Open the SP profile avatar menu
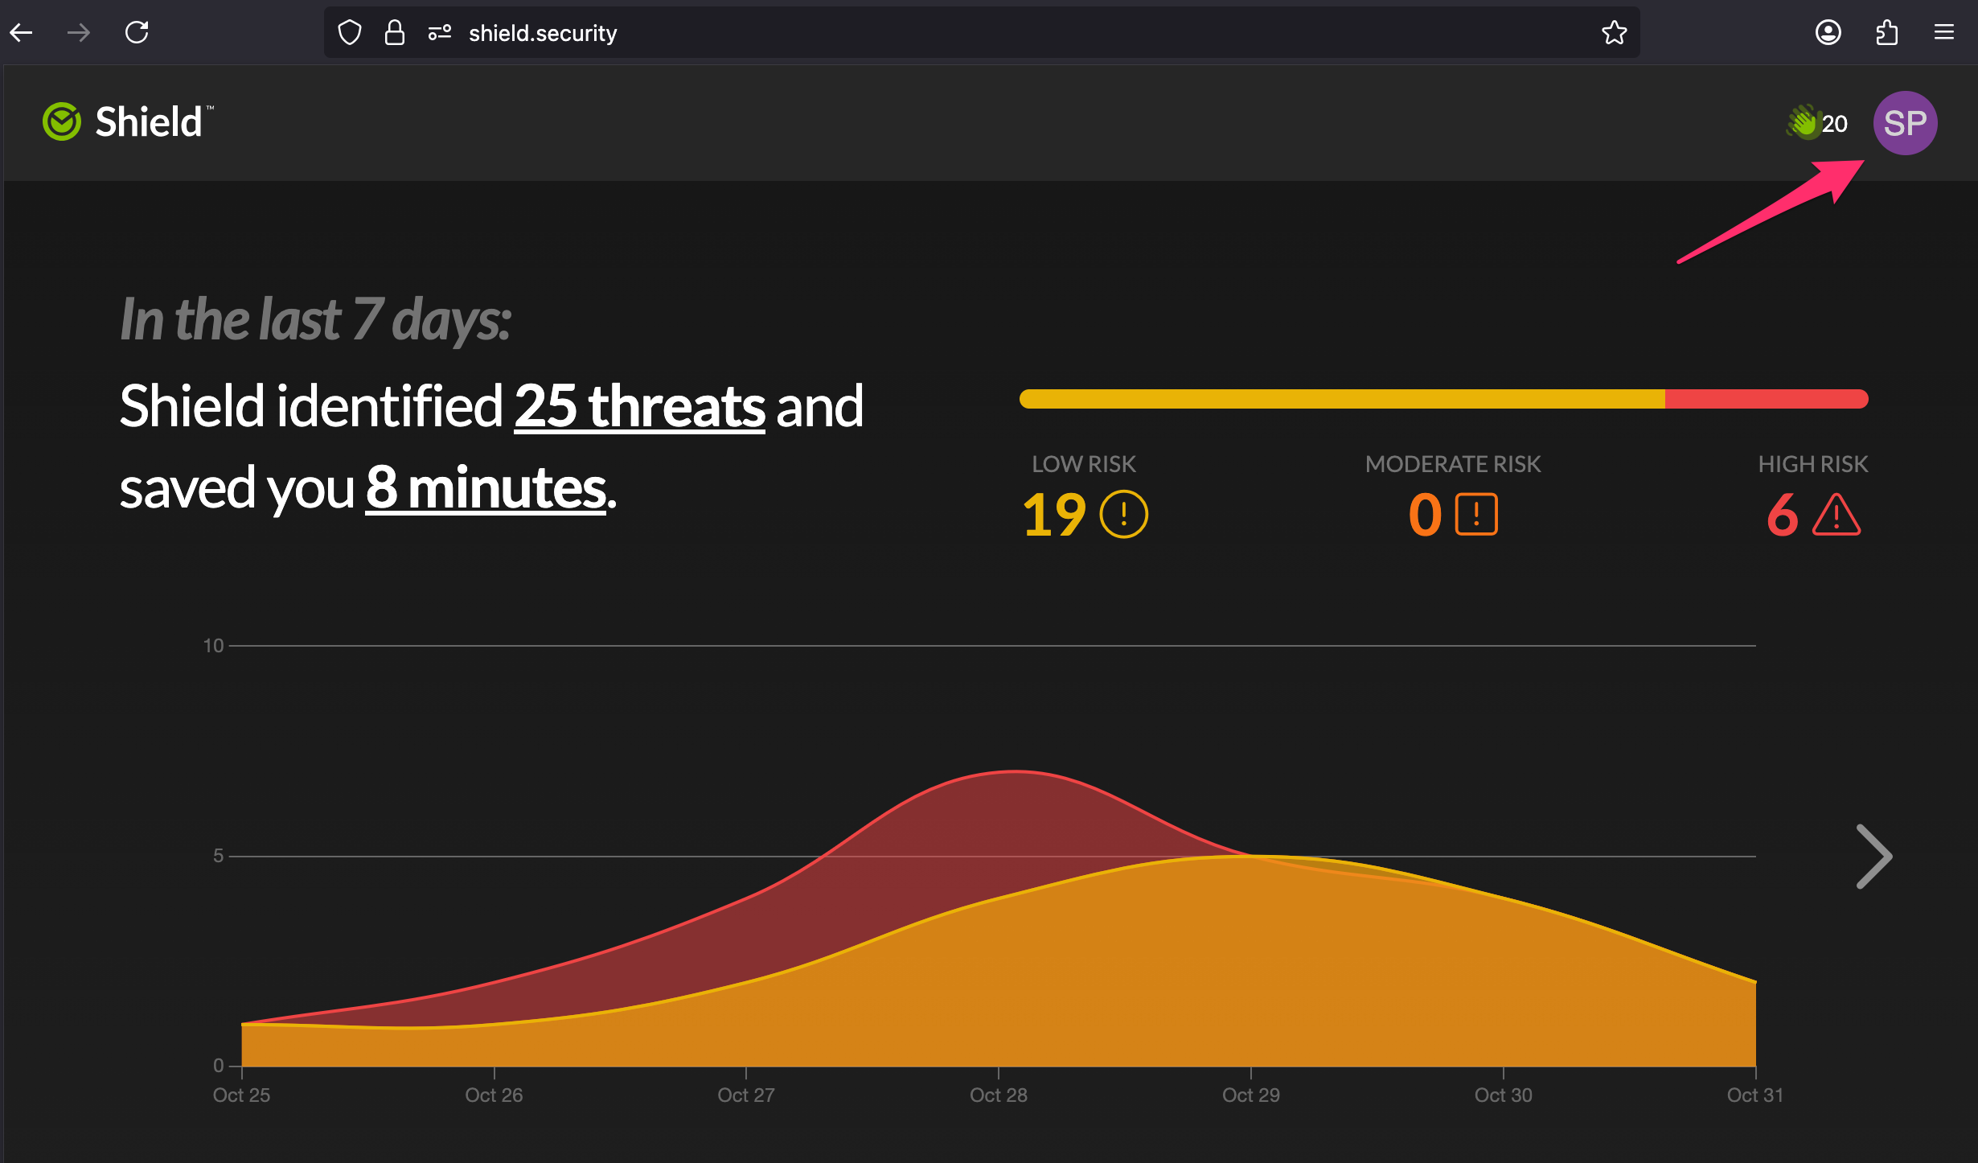 coord(1904,123)
